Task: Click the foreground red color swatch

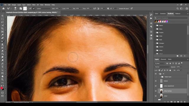Action: pyautogui.click(x=2, y=88)
